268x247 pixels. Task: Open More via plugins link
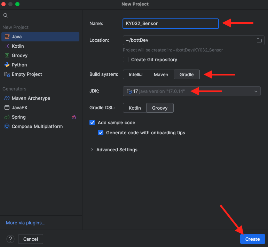click(26, 223)
